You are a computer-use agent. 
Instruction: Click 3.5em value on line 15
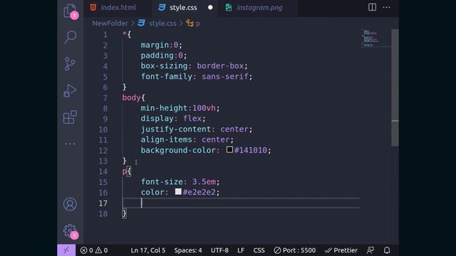click(204, 182)
